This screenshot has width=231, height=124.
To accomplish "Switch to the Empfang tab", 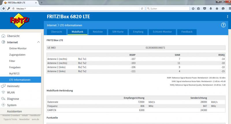I will click(138, 32).
